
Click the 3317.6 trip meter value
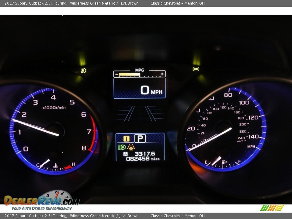click(145, 154)
